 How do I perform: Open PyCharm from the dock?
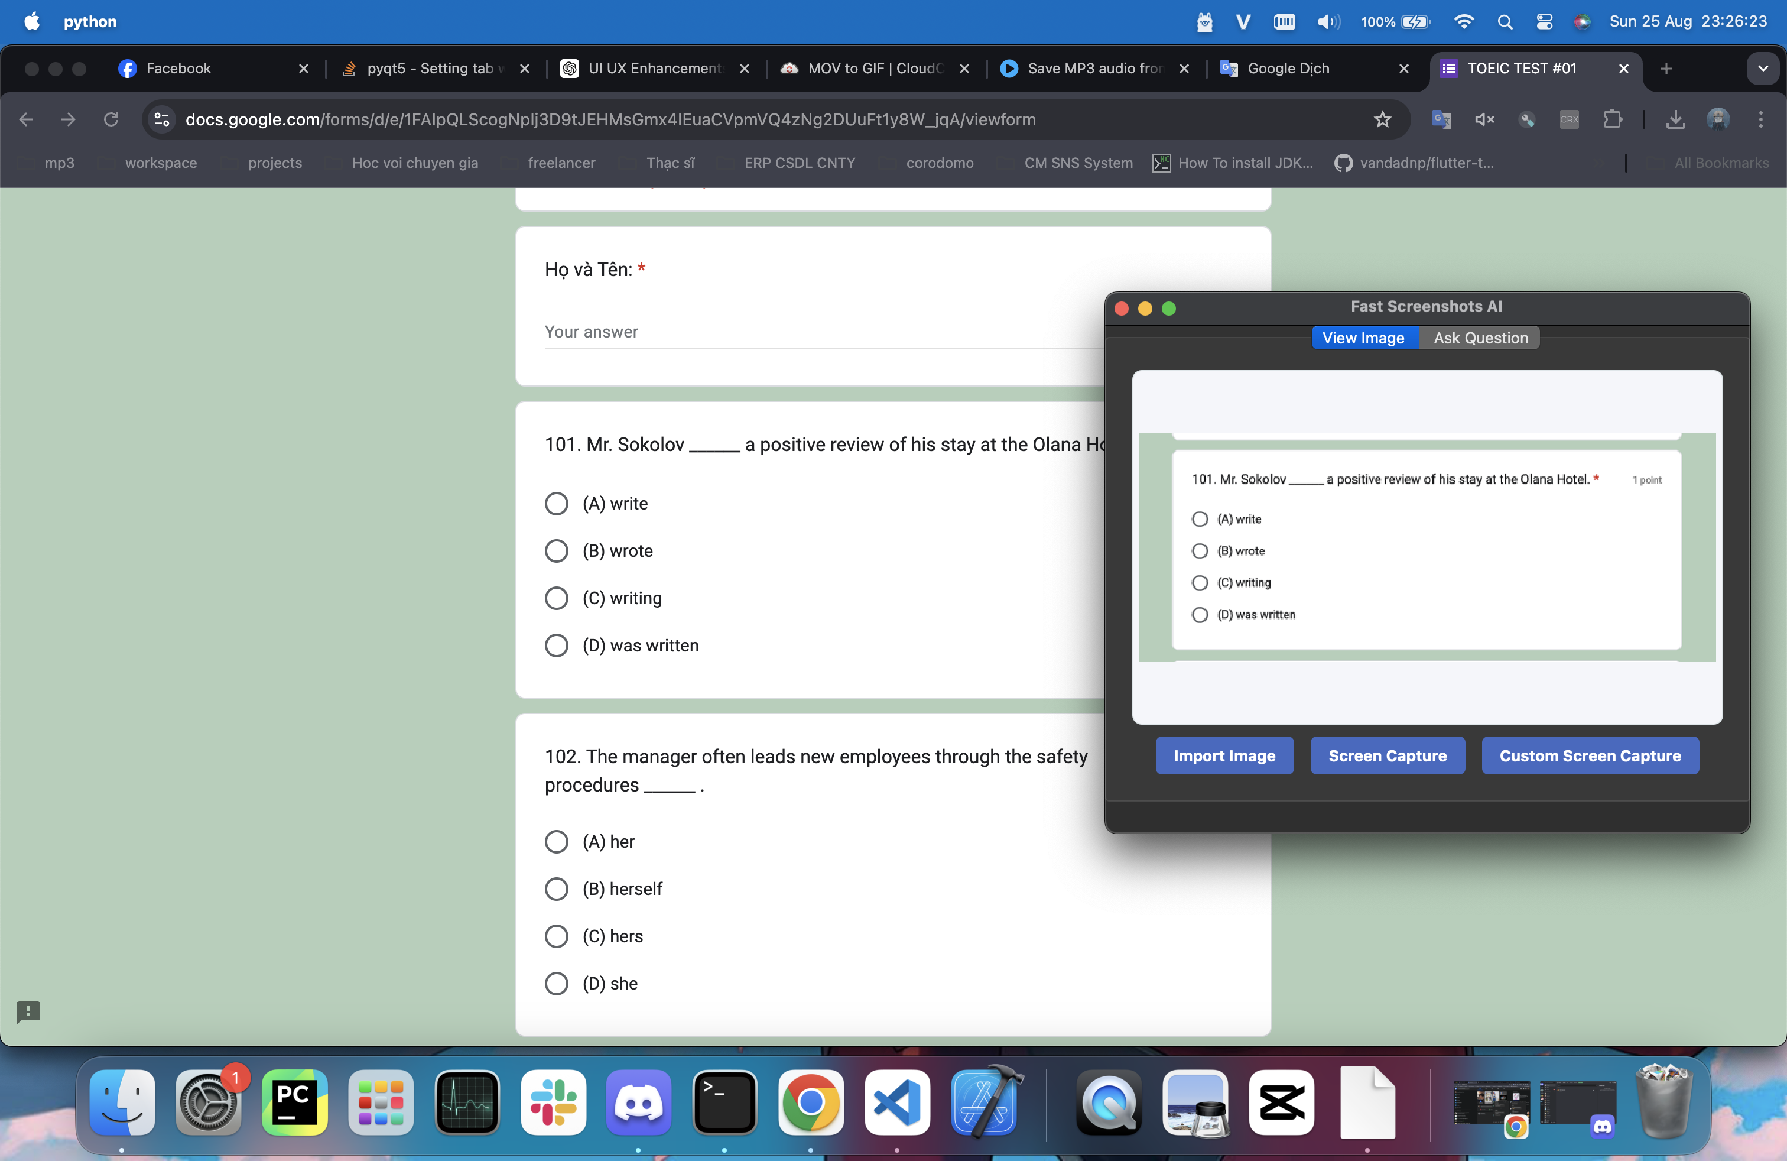point(294,1102)
